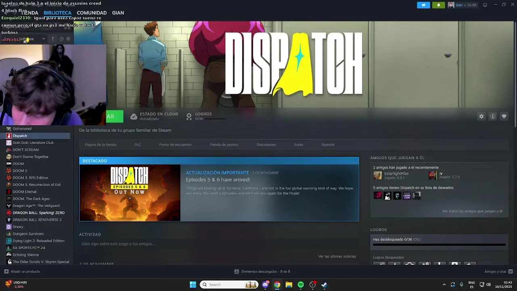Open the Guías tab
Screen dimensions: 517x291
298,145
